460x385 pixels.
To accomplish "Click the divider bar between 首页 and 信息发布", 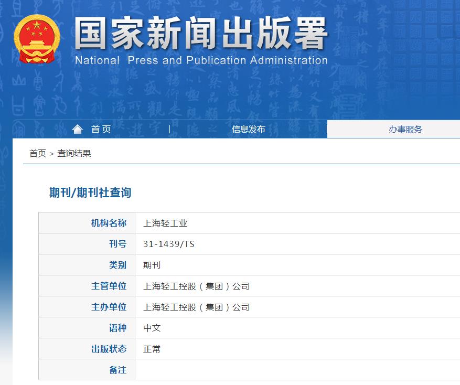I will tap(169, 129).
